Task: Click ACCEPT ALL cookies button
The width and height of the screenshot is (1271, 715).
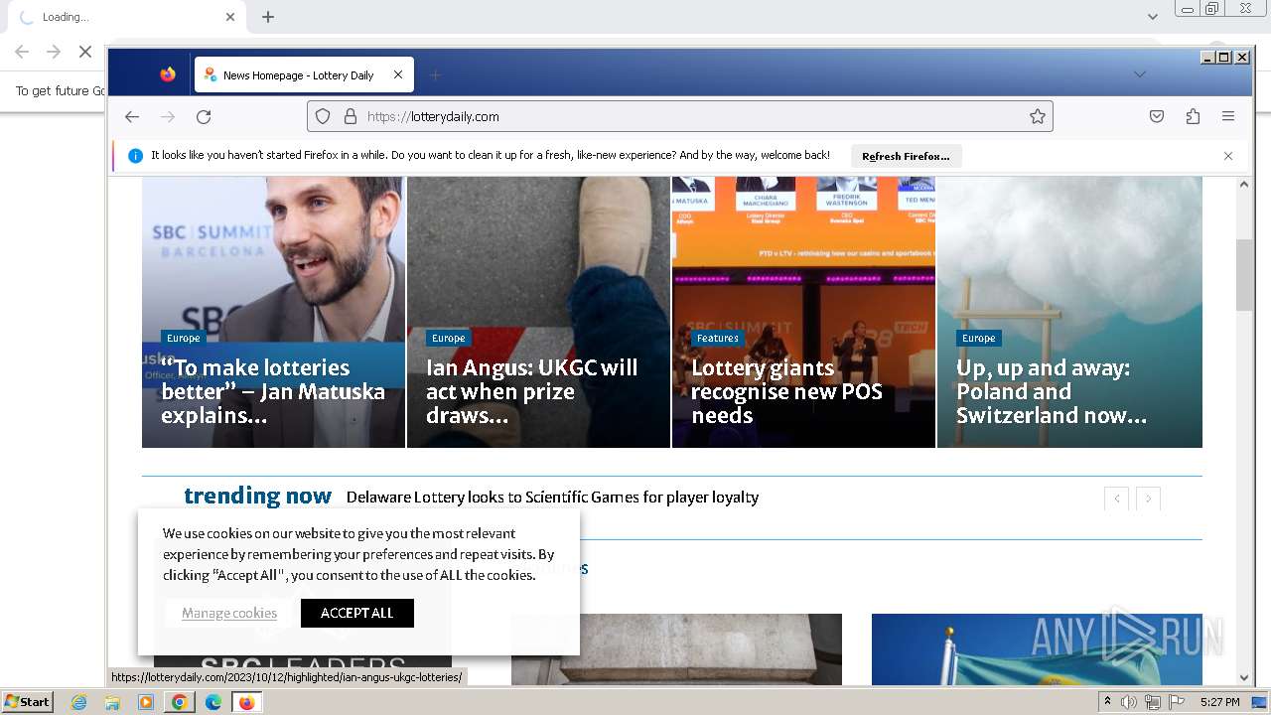Action: (x=357, y=613)
